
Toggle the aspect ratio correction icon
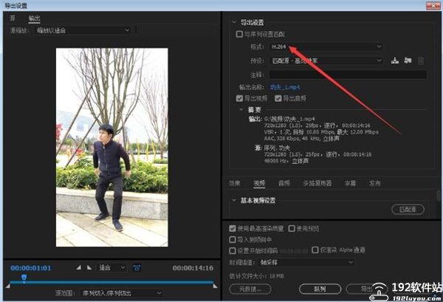(136, 267)
